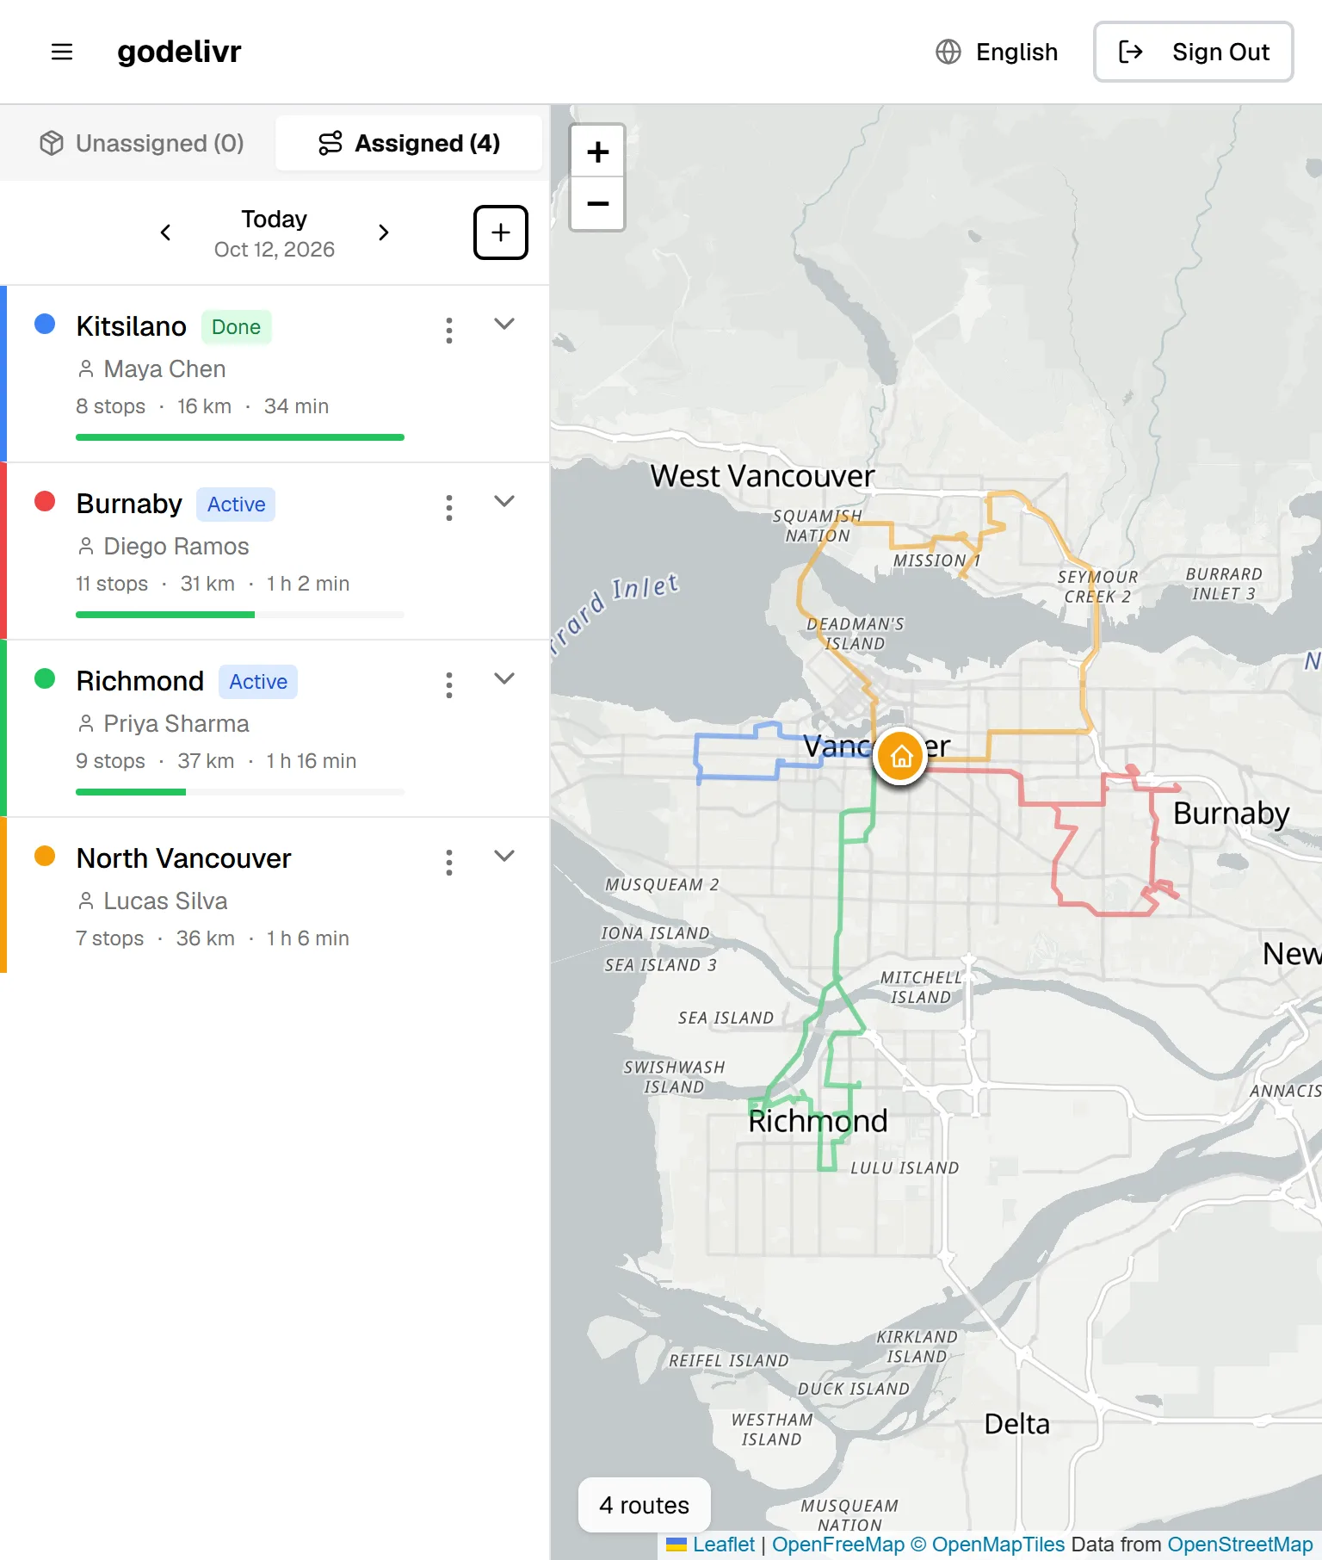The height and width of the screenshot is (1560, 1322).
Task: Open the North Vancouver route options menu
Action: 449,863
